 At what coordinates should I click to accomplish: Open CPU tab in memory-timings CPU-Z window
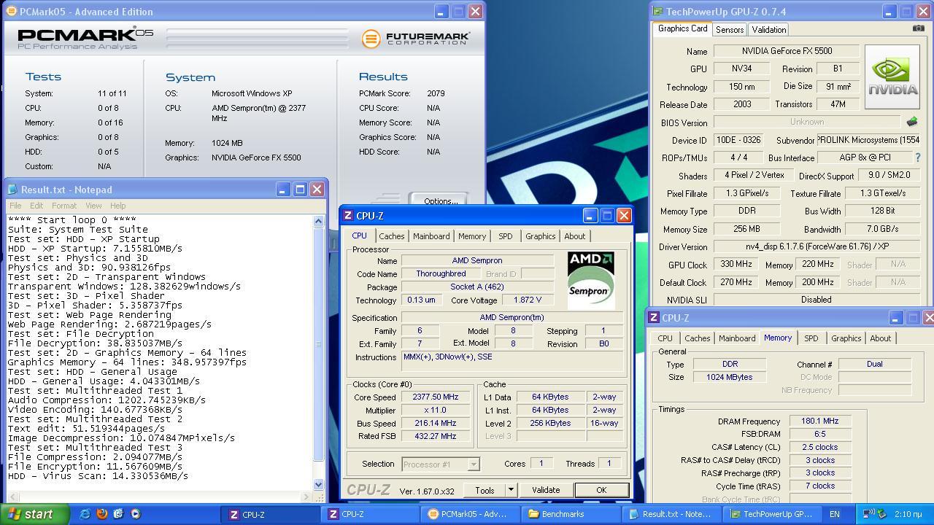tap(665, 338)
